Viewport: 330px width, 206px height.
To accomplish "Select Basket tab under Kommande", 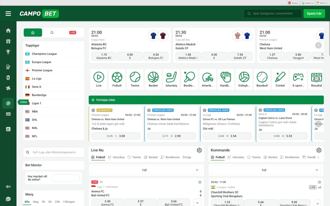I will [x=271, y=157].
